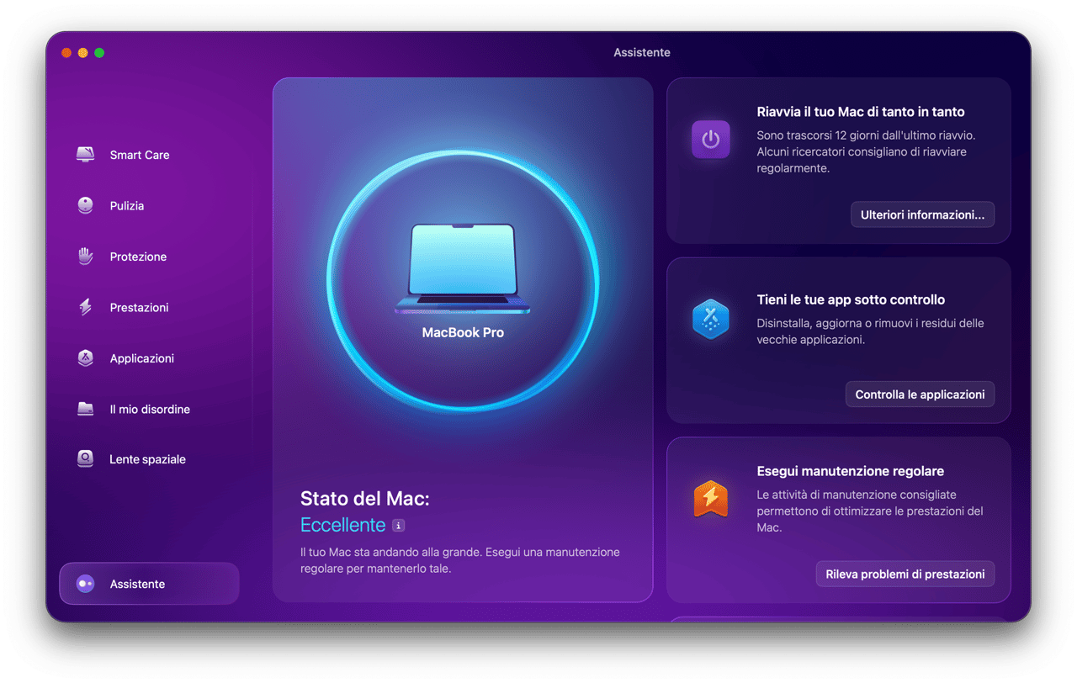Select Applicazioni in the sidebar
Screen dimensions: 1077x683
pos(142,358)
